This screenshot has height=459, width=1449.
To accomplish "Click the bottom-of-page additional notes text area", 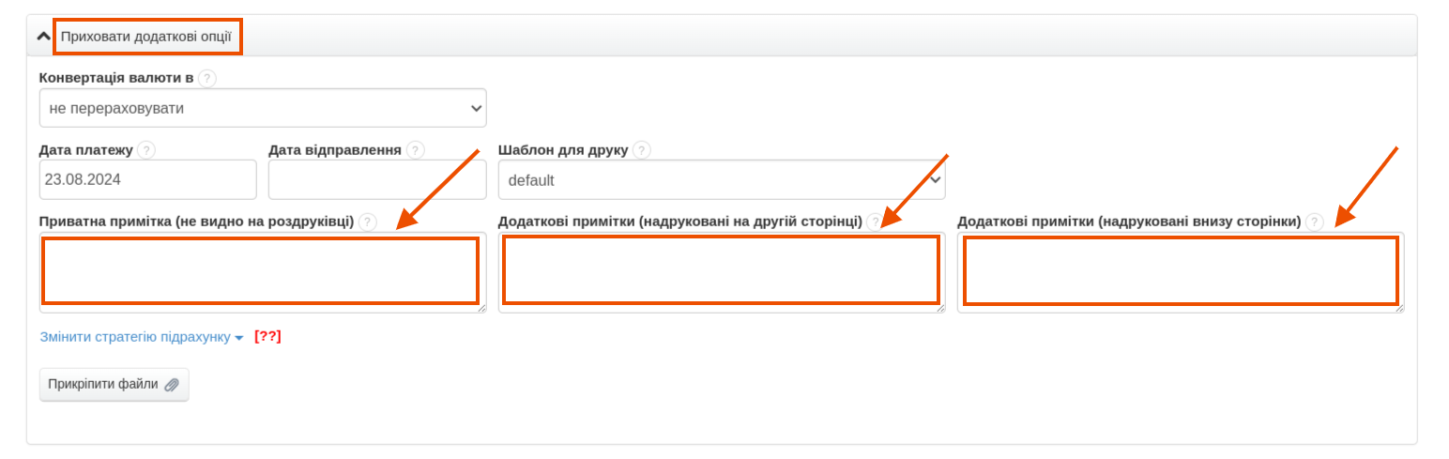I will pos(1180,271).
